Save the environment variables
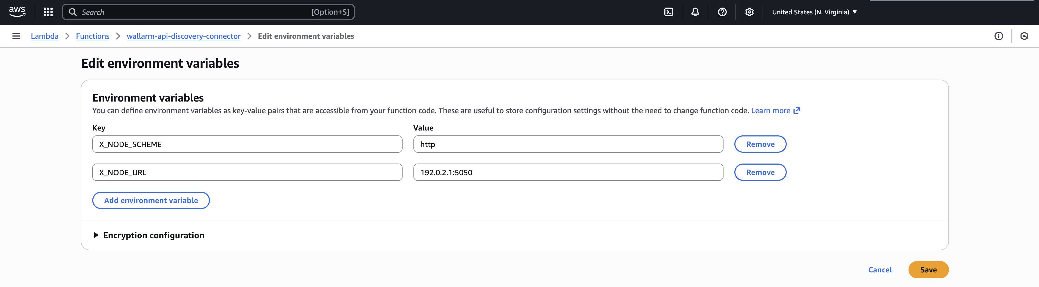 coord(928,269)
